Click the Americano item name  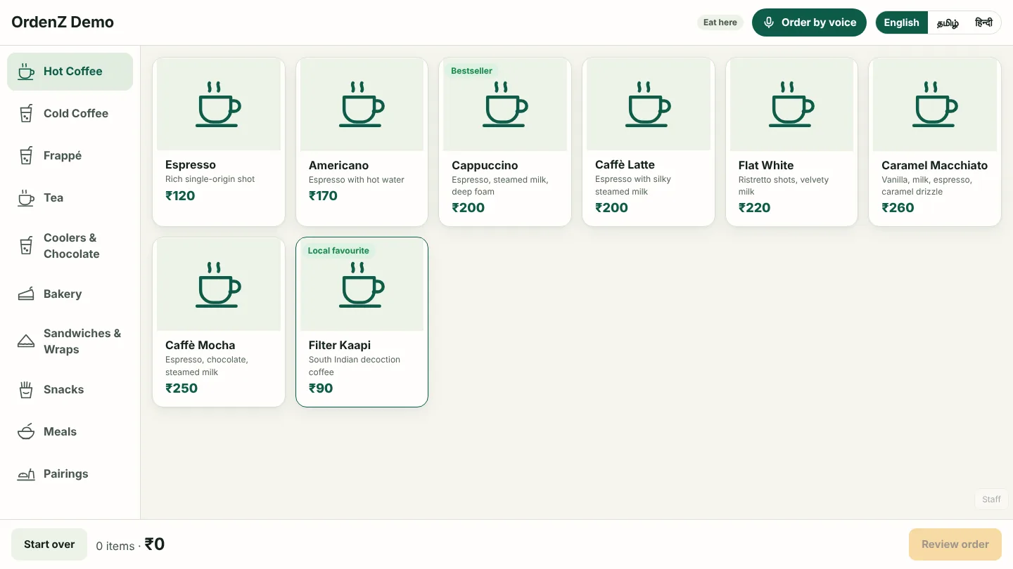click(x=338, y=166)
